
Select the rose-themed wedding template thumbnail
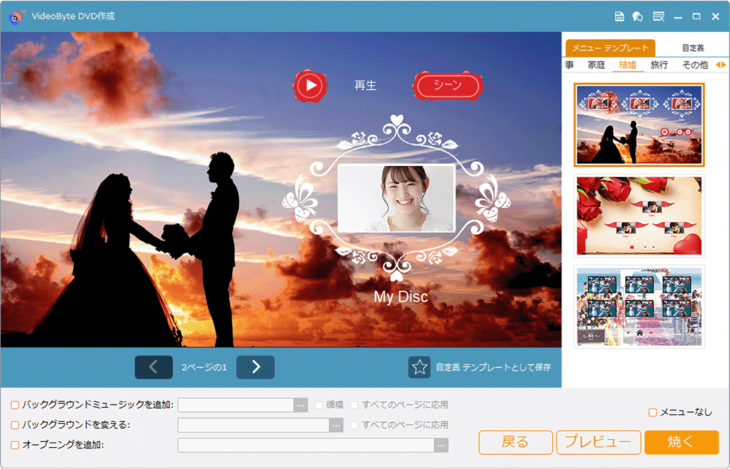click(638, 216)
